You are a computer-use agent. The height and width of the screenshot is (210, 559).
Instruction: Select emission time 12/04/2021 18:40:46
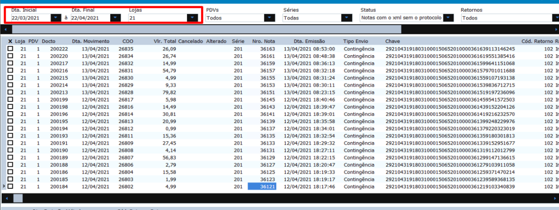(x=309, y=100)
